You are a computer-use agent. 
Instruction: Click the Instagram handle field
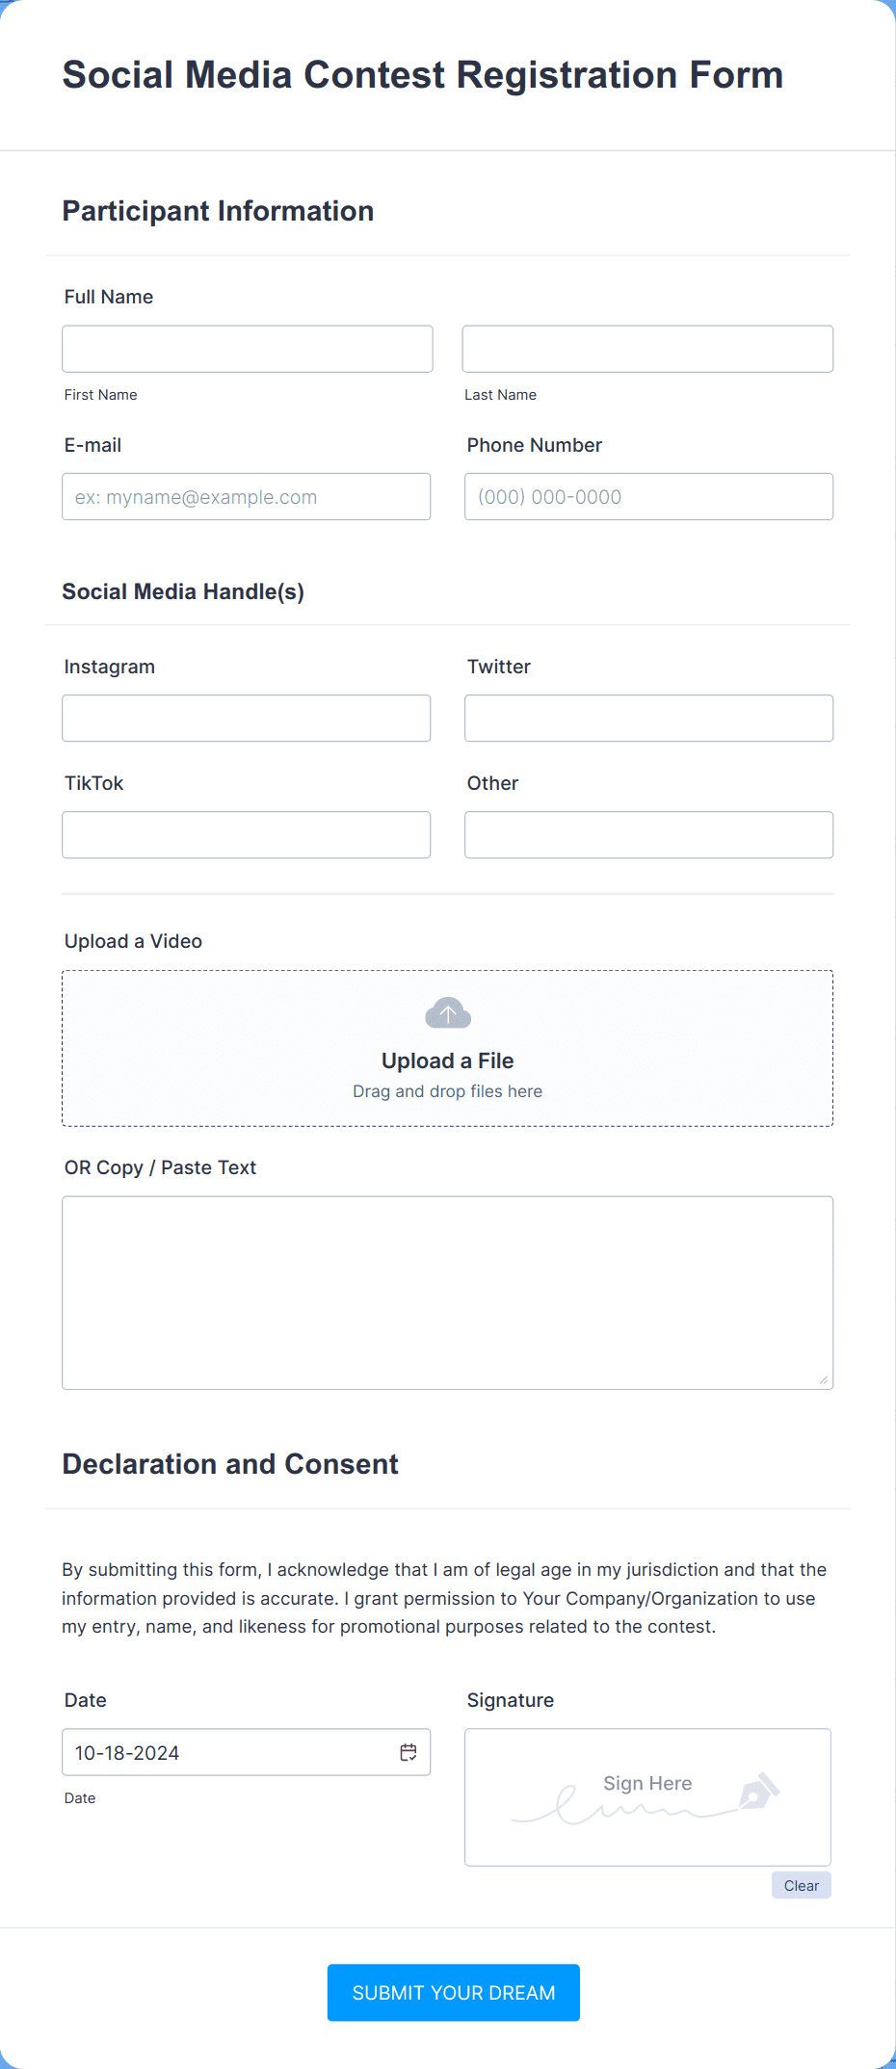coord(246,718)
